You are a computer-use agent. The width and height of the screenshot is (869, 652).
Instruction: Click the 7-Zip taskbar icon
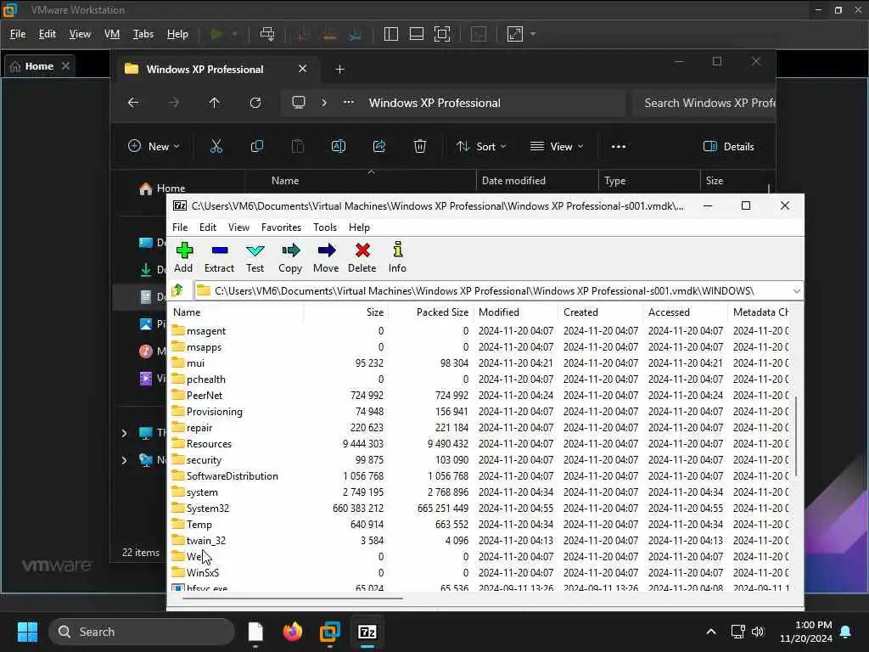367,632
